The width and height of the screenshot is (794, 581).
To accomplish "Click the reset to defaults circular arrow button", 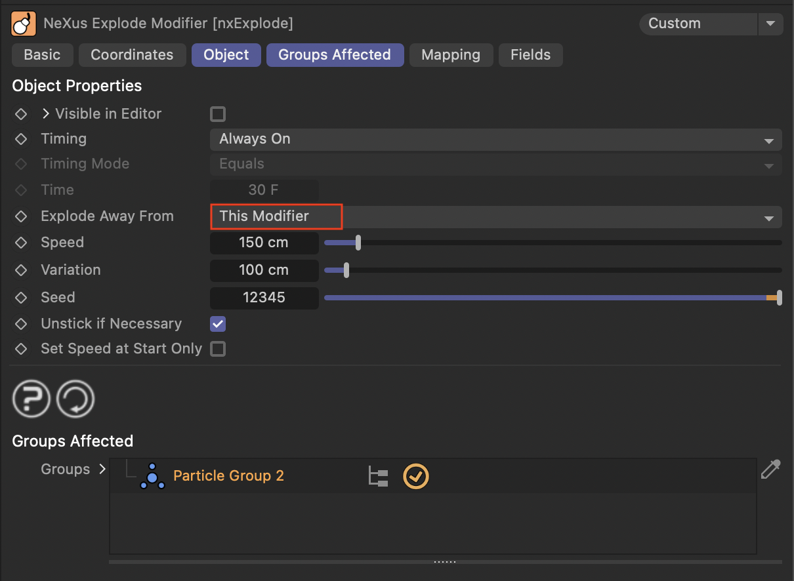I will pos(75,399).
